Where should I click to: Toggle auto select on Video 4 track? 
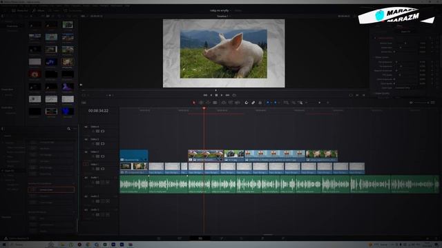[x=97, y=132]
